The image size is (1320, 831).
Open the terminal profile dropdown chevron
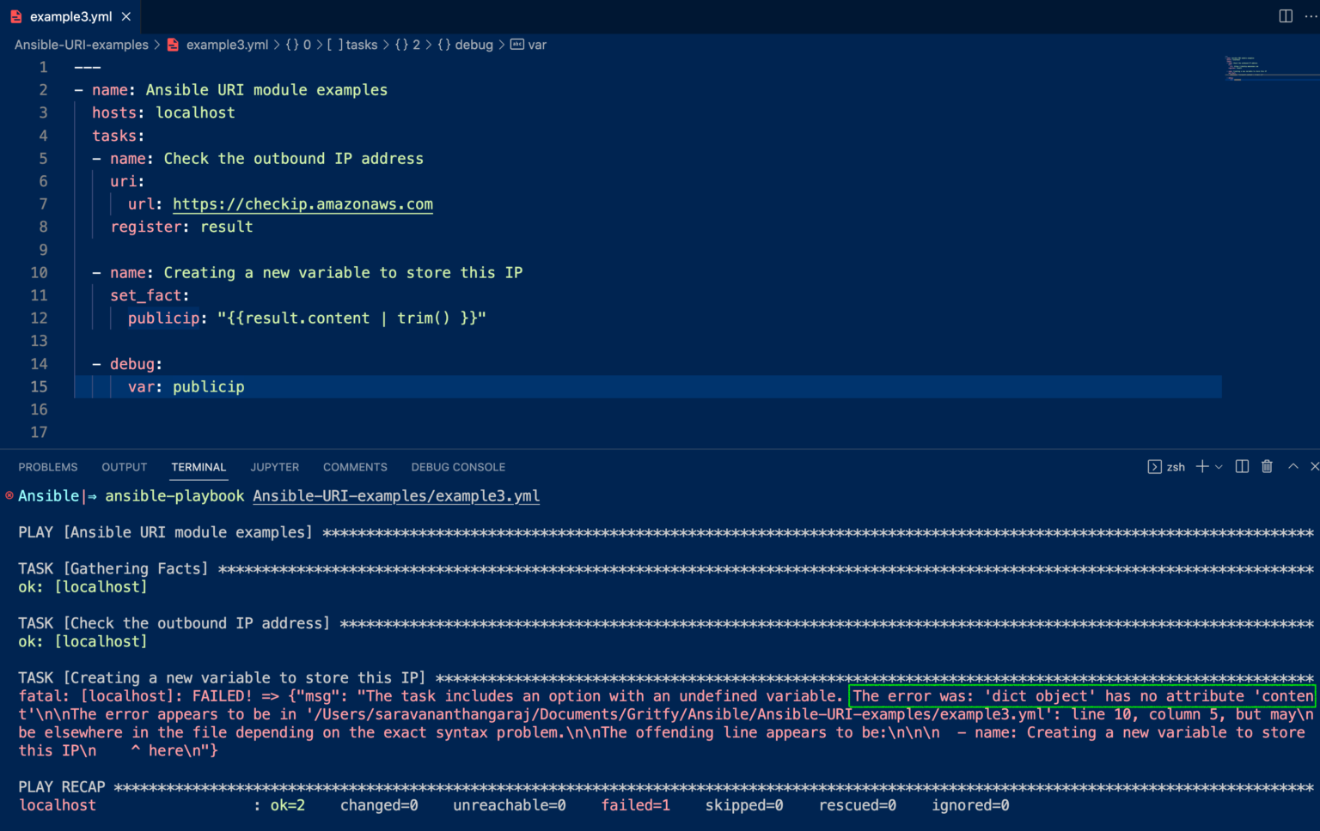[1218, 467]
